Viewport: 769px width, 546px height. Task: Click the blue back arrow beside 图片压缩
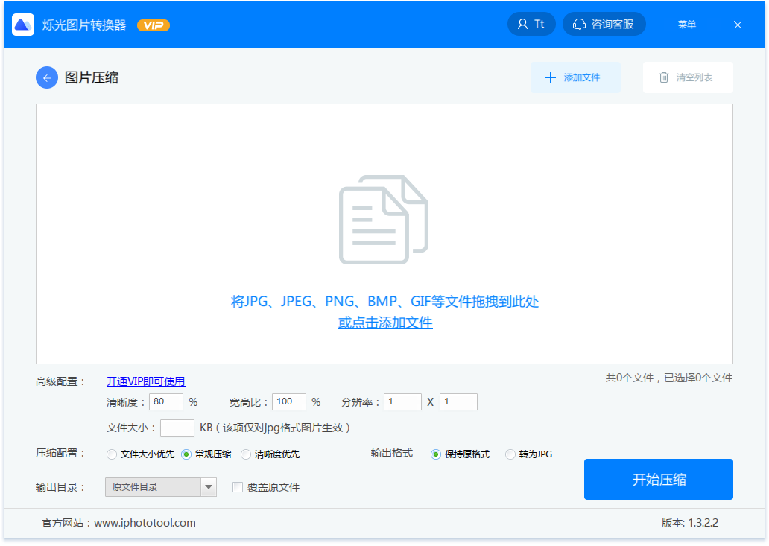(x=46, y=77)
